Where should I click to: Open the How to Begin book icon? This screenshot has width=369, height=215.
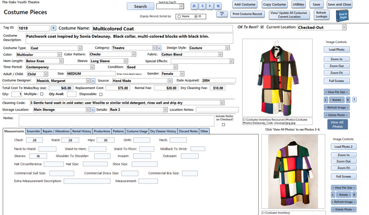pos(341,16)
